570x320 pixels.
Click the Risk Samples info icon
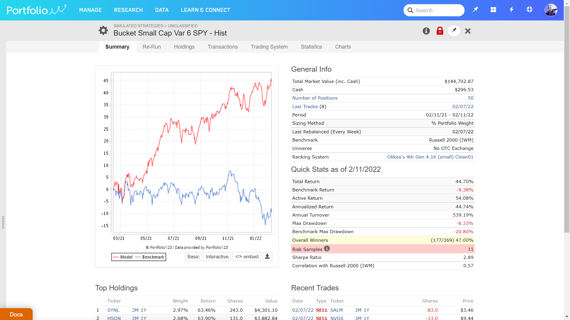point(327,249)
